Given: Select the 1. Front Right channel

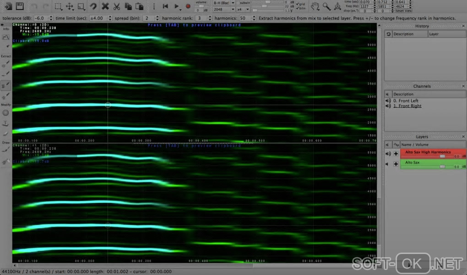Looking at the screenshot, I should (407, 106).
